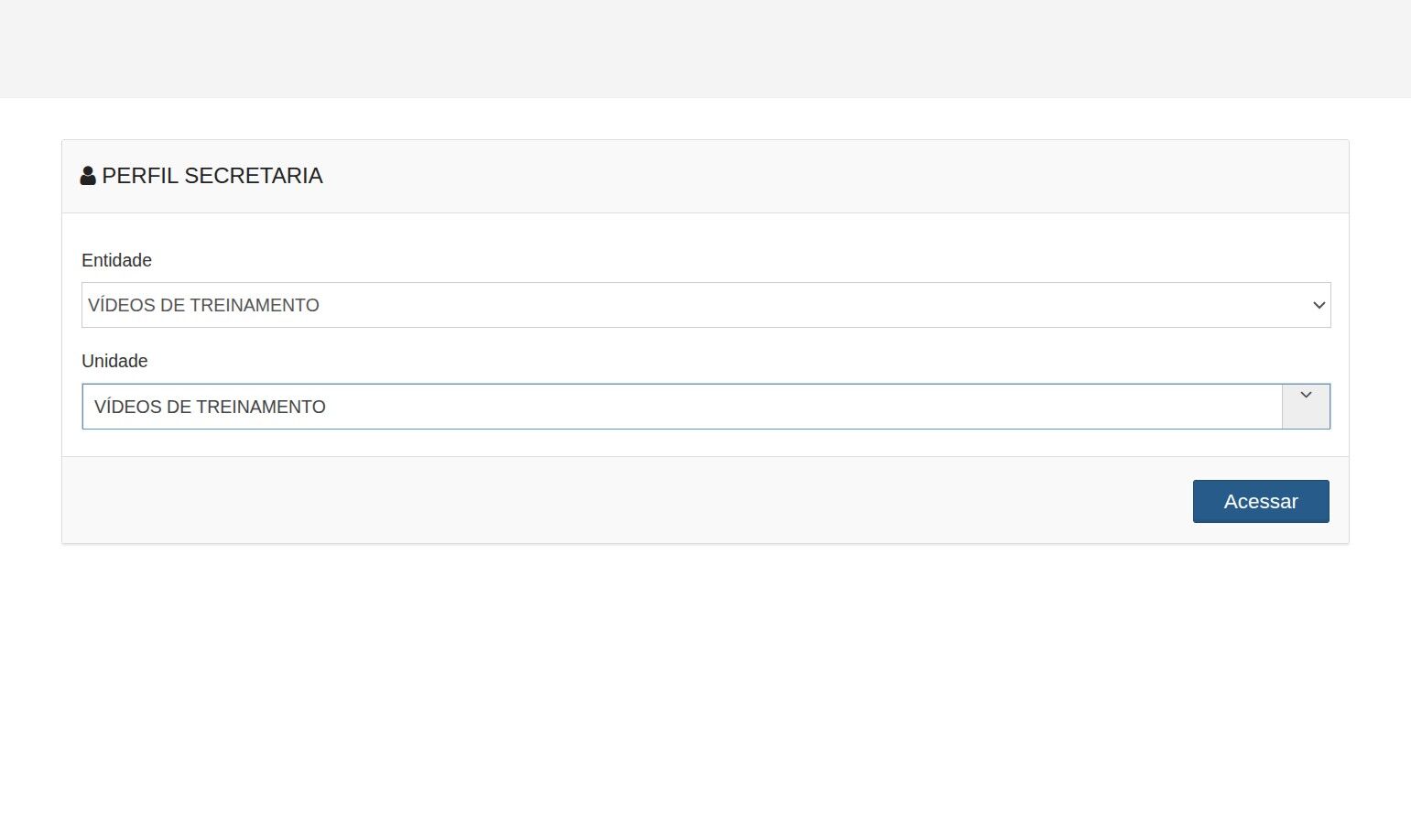Click the Entidade field label
This screenshot has width=1411, height=816.
[116, 260]
